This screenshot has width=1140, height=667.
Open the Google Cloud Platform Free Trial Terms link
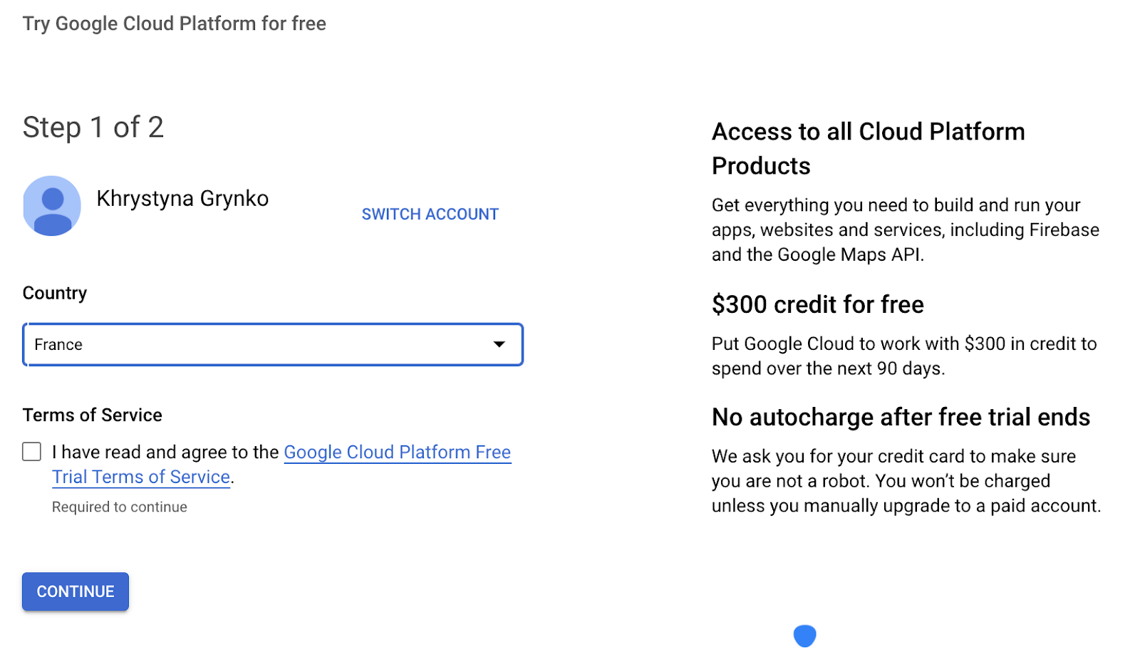pos(397,453)
